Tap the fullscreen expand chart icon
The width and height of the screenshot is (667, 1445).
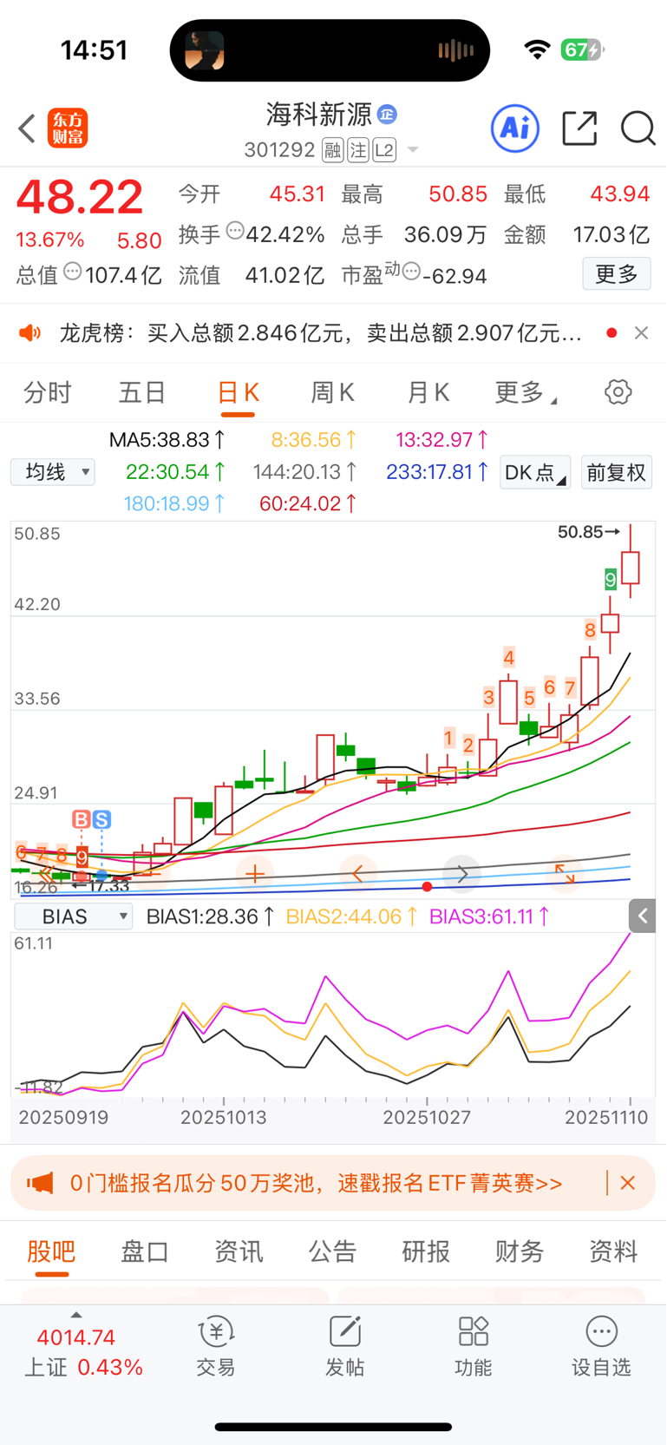565,874
